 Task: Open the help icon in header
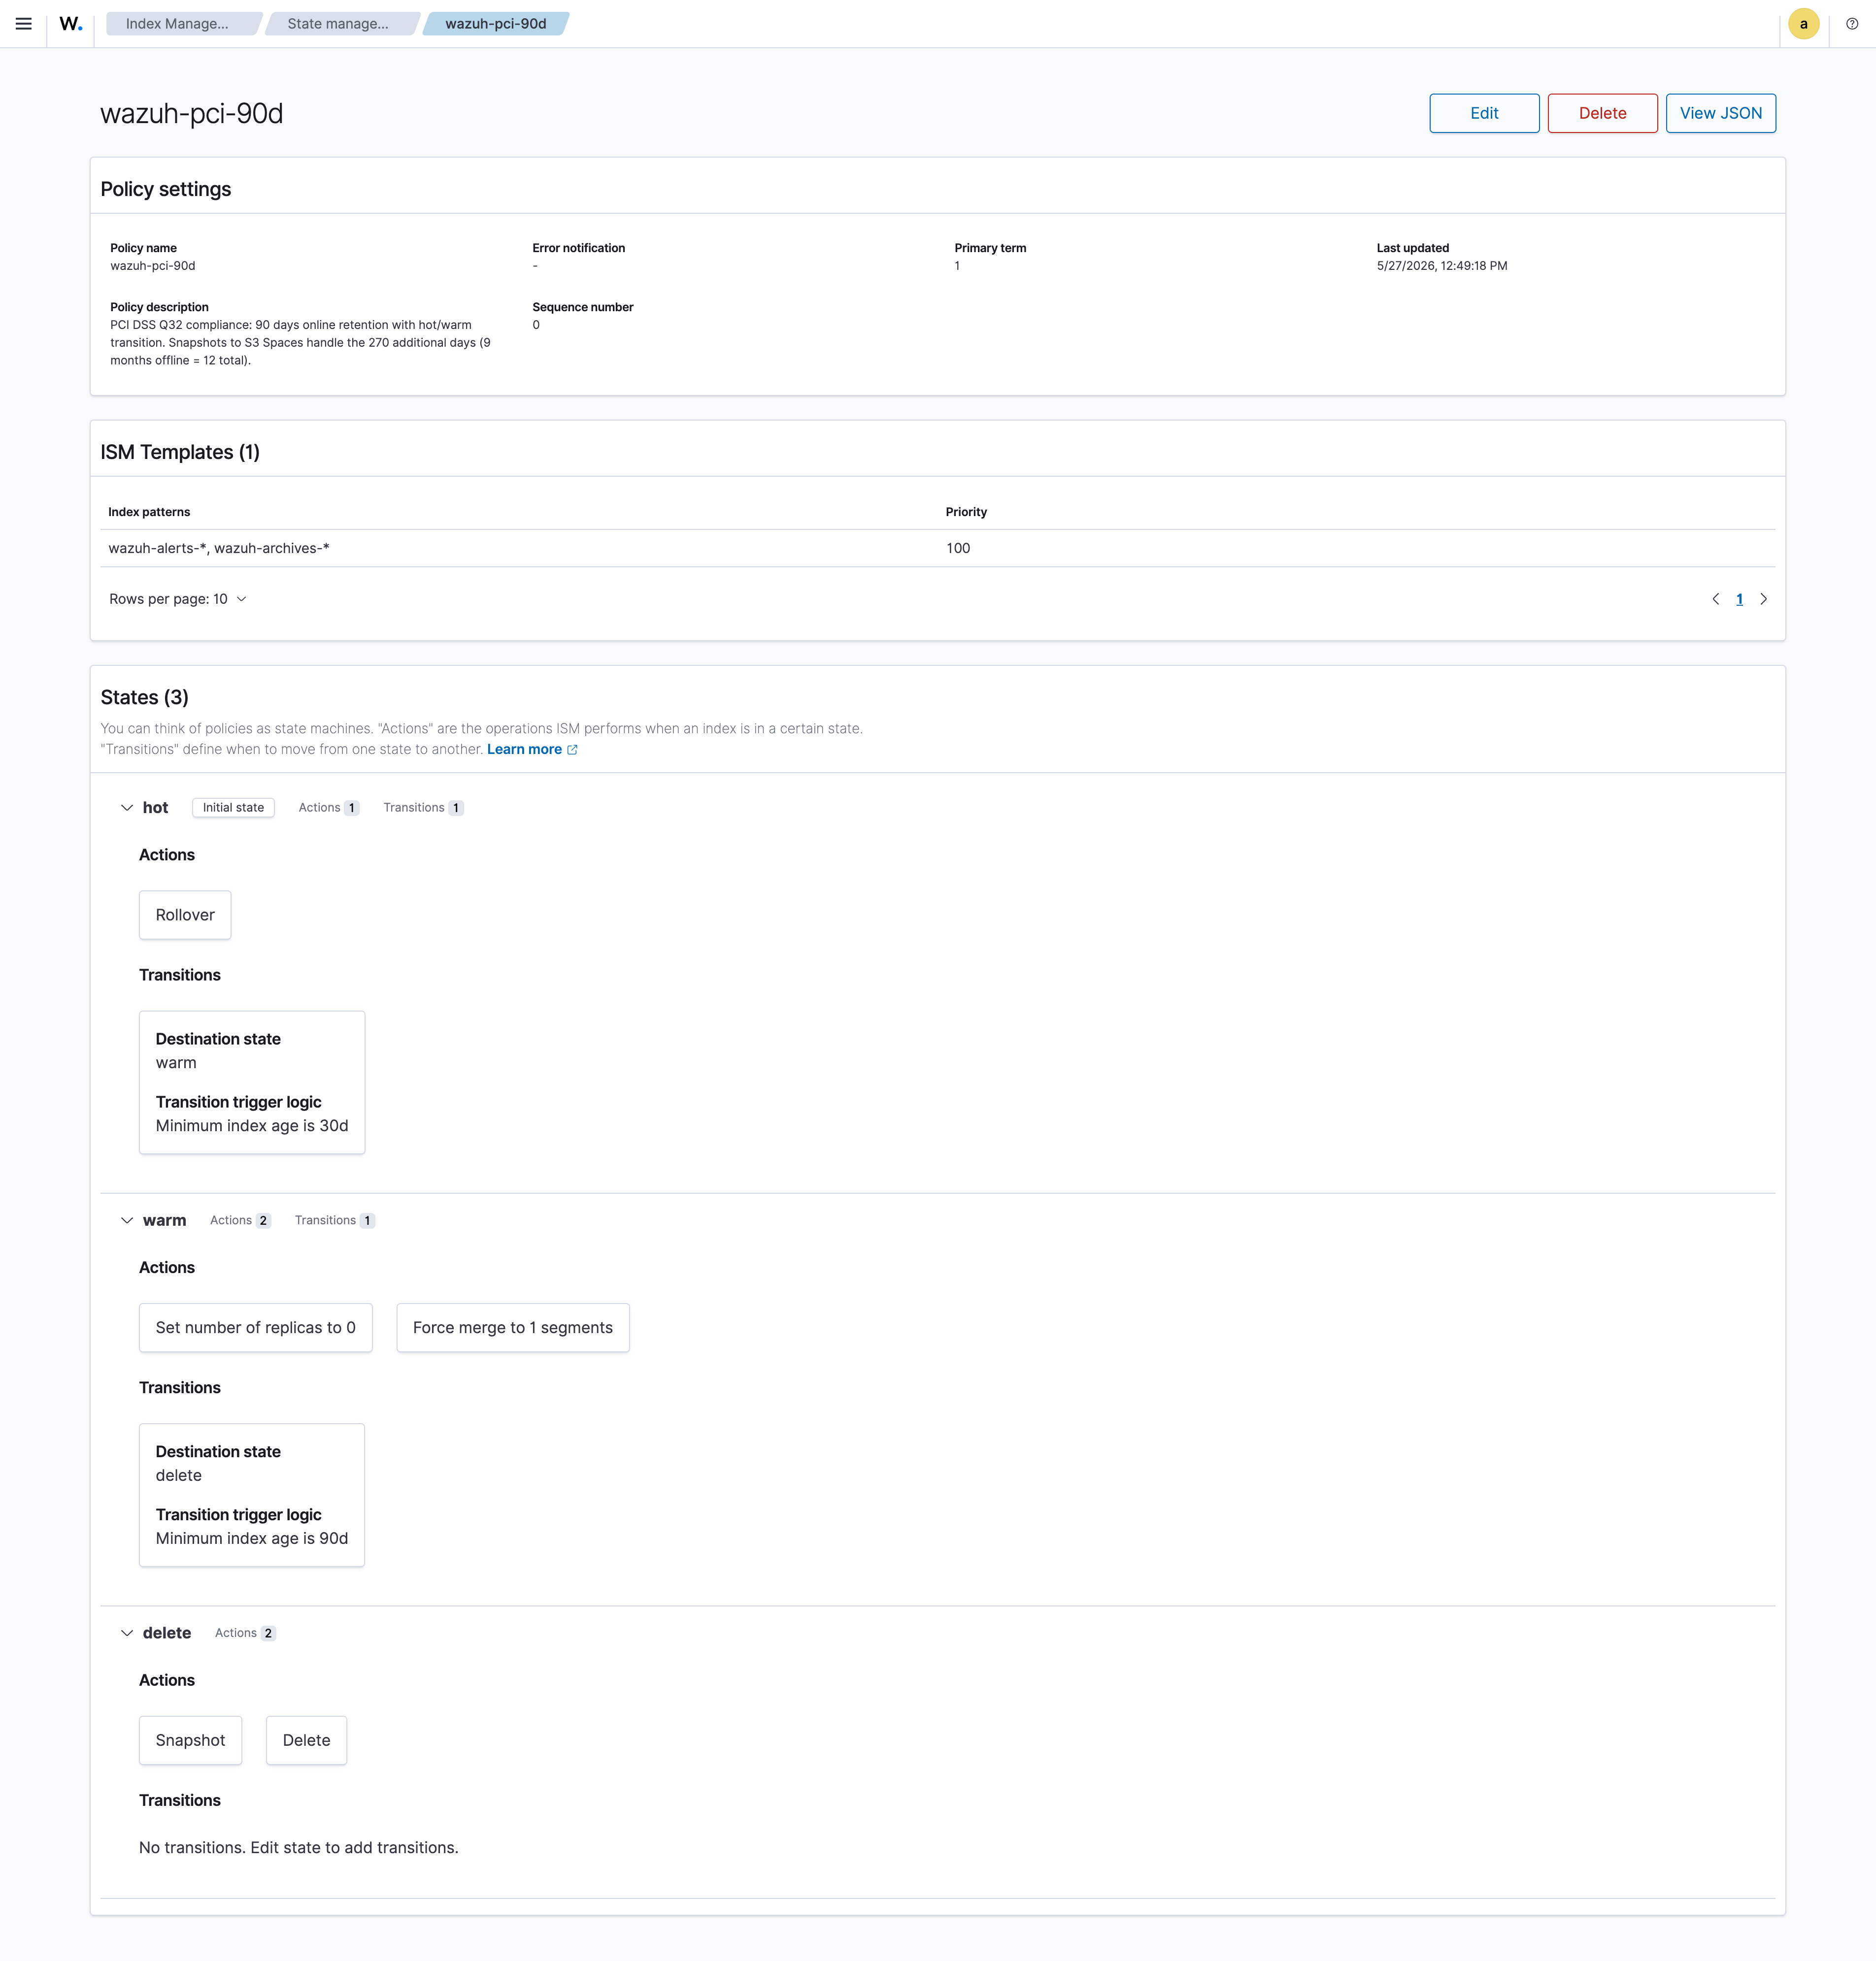coord(1852,24)
